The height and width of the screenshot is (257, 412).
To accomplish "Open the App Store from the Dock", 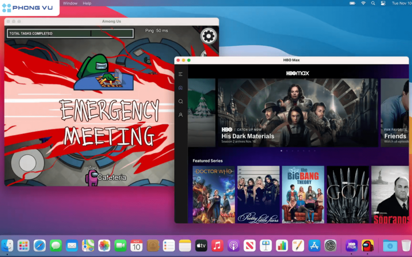I will coord(313,245).
